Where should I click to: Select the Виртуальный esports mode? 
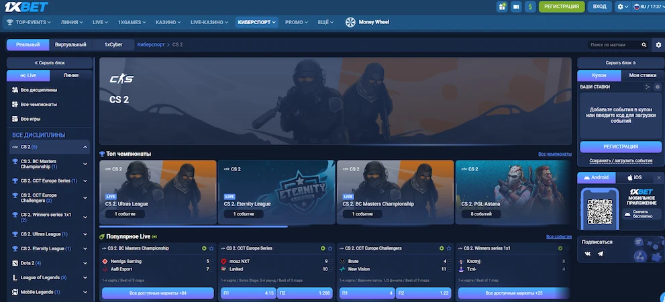coord(70,44)
